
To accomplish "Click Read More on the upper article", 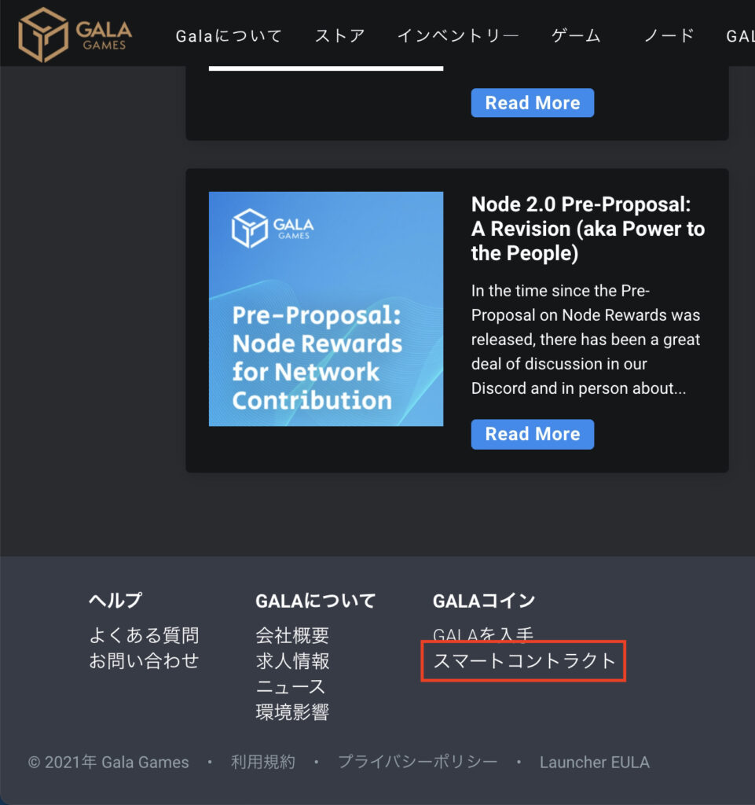I will pos(533,103).
